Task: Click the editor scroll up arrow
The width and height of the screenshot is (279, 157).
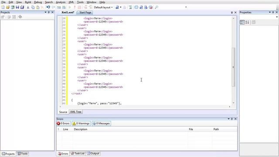Action: click(233, 18)
